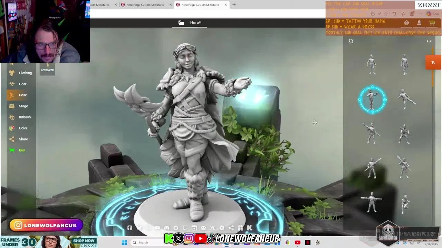Screen dimensions: 442x248
Task: Open the shopping cart icon
Action: pyautogui.click(x=432, y=23)
